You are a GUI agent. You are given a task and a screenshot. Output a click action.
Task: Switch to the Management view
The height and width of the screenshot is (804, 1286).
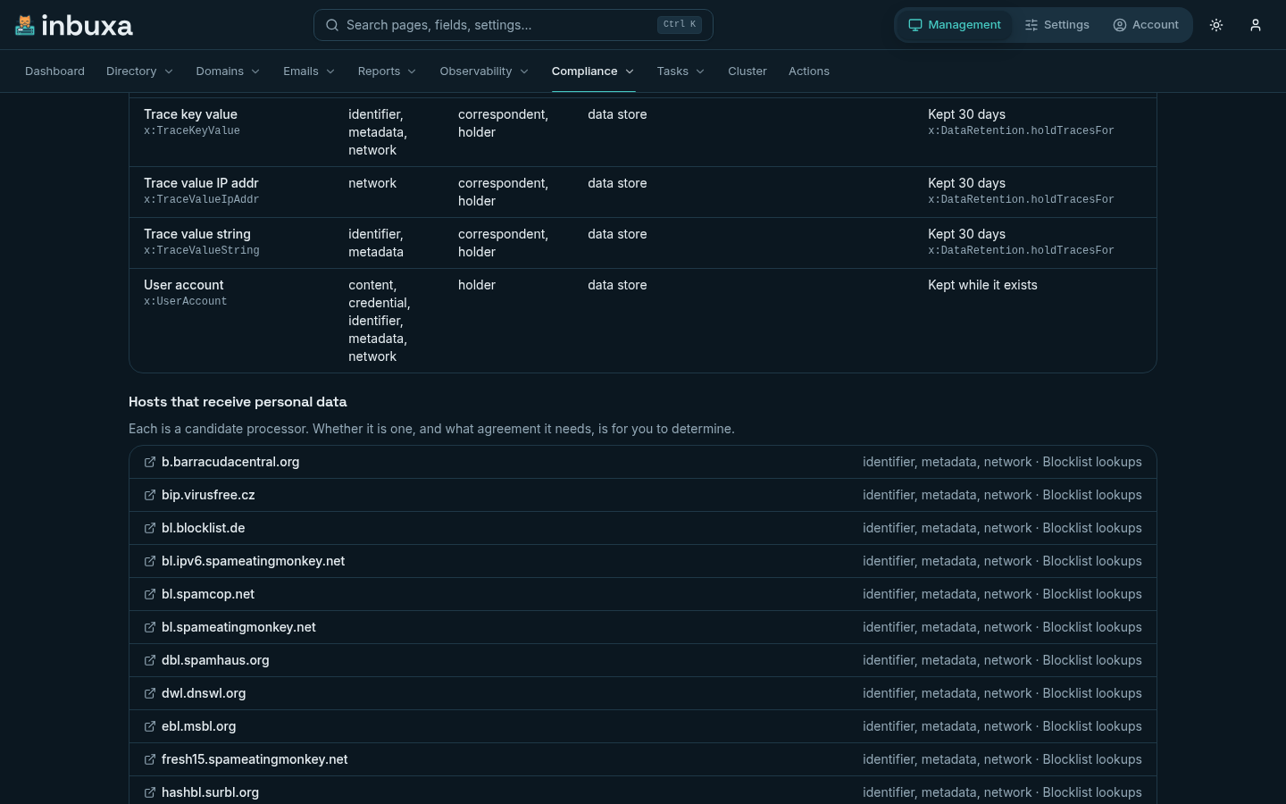(955, 25)
